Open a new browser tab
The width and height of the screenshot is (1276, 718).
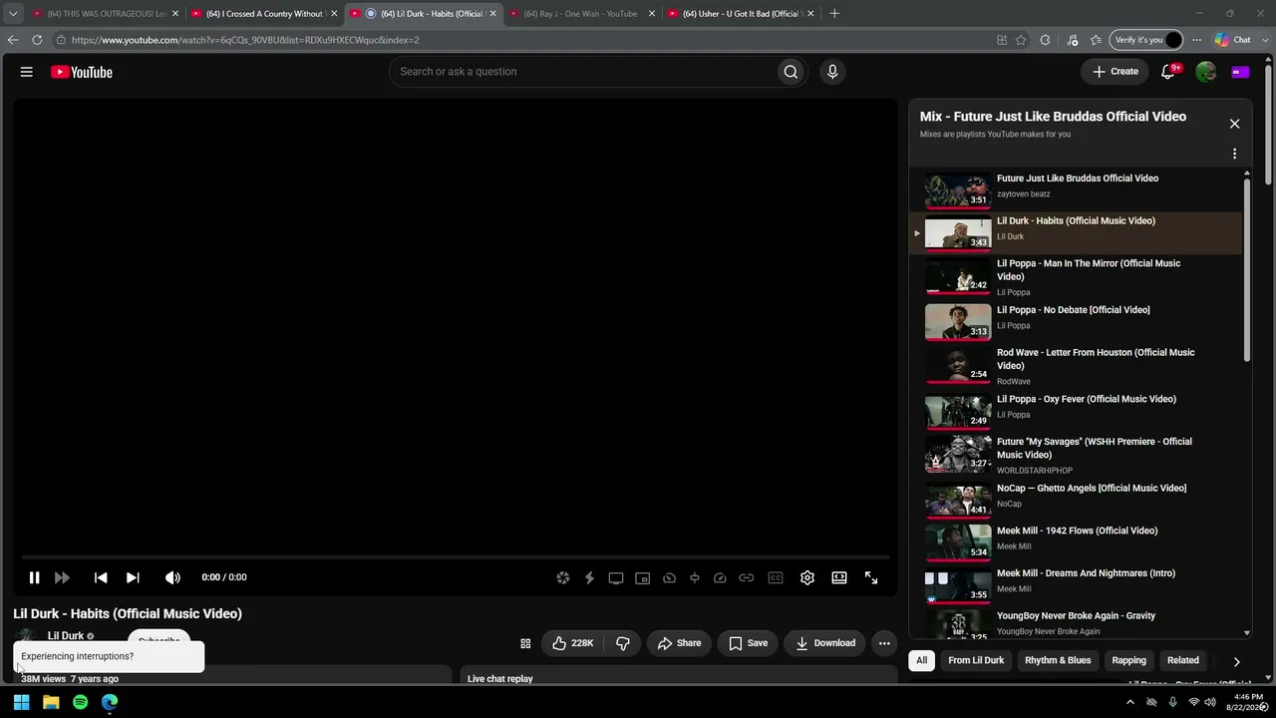[x=834, y=14]
